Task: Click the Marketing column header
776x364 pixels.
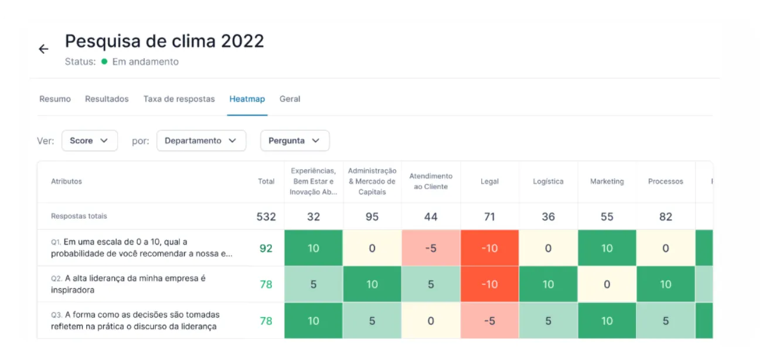Action: (607, 182)
